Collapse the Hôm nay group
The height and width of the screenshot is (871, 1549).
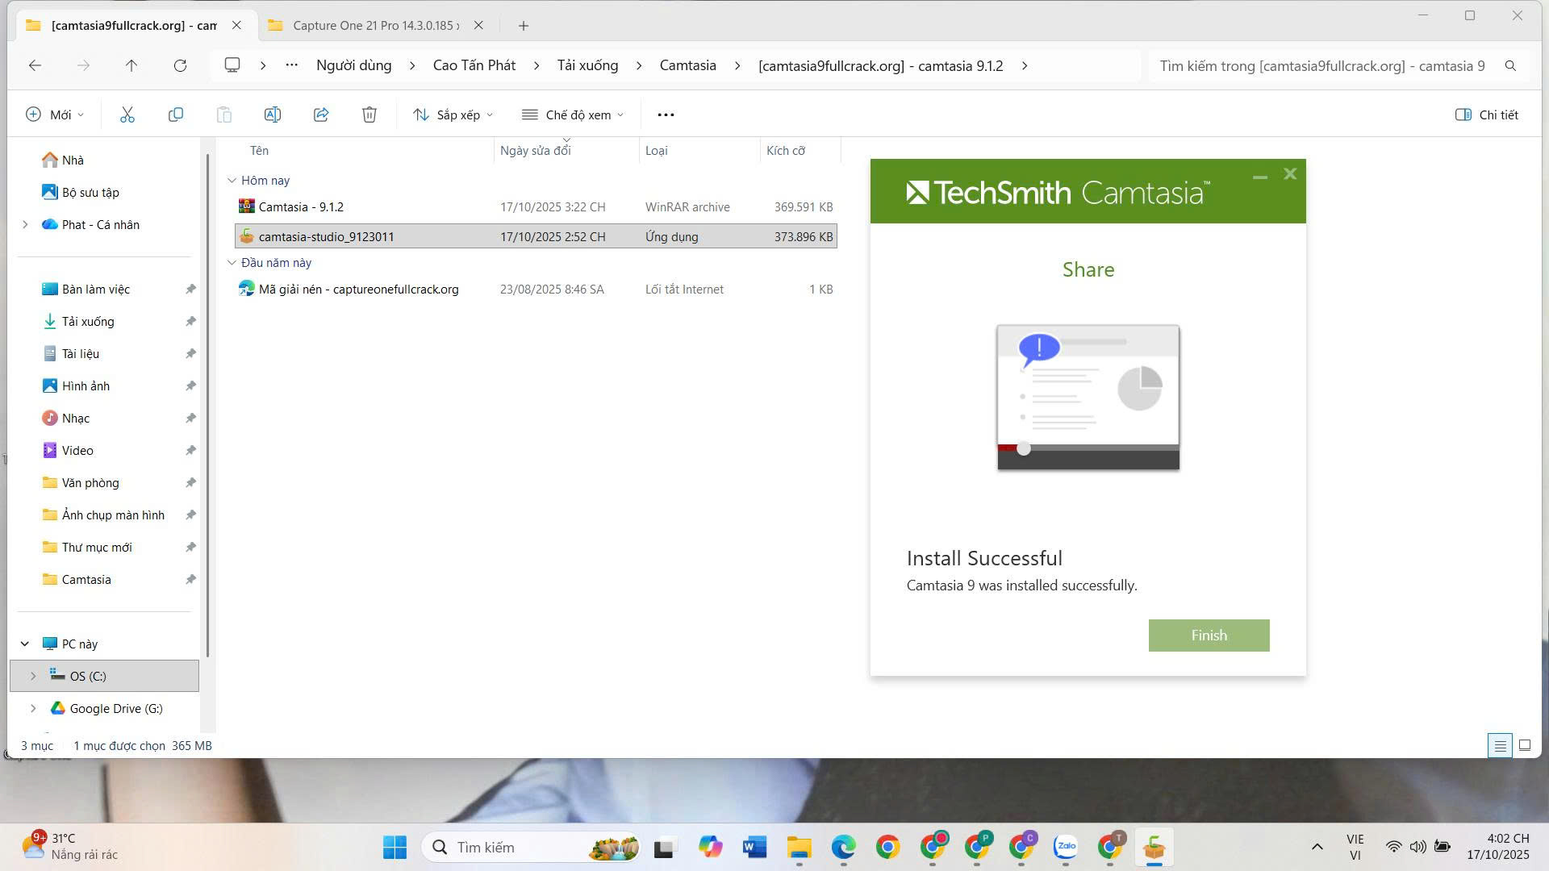[232, 181]
